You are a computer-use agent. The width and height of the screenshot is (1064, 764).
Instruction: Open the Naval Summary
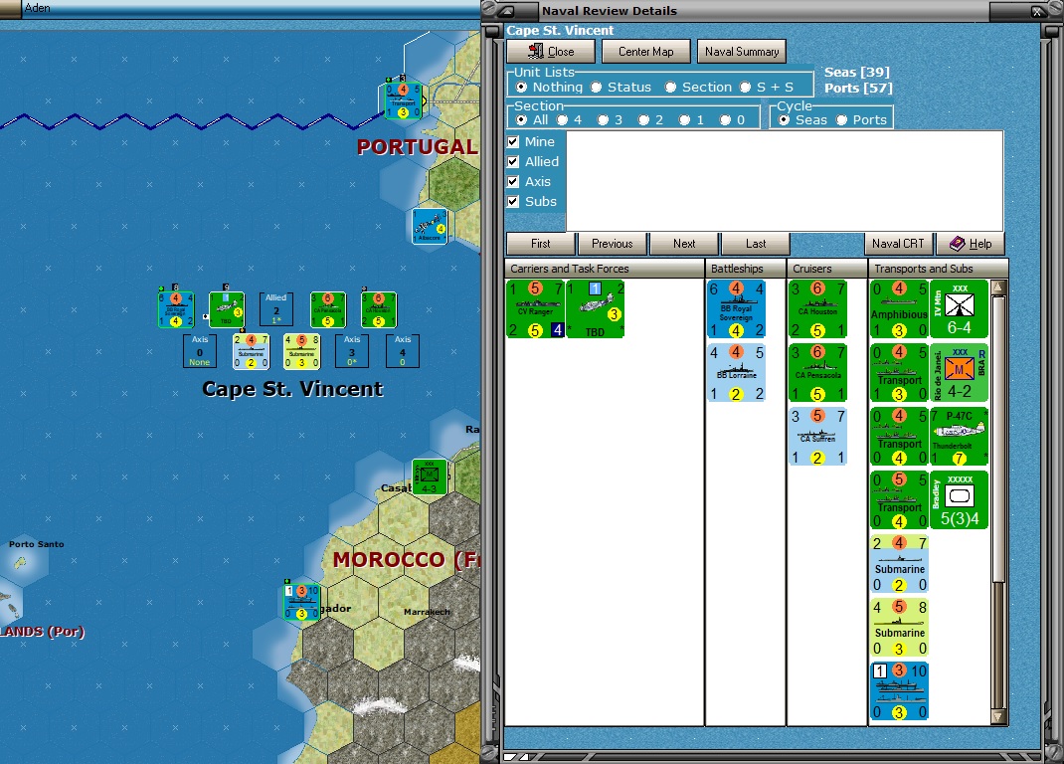click(742, 51)
